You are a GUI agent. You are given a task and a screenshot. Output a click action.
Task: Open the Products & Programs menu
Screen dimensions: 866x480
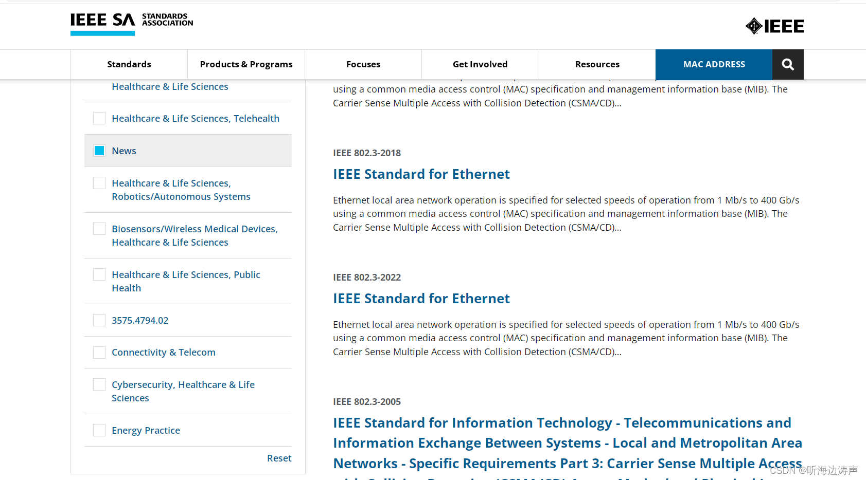click(246, 64)
